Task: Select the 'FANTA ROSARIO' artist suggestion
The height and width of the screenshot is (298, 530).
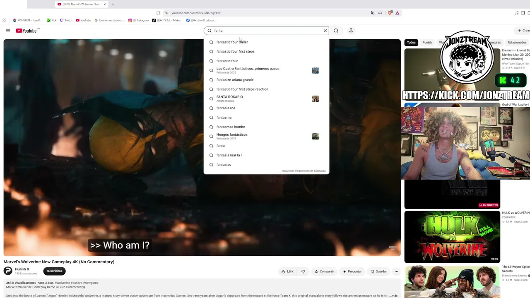Action: [x=266, y=99]
